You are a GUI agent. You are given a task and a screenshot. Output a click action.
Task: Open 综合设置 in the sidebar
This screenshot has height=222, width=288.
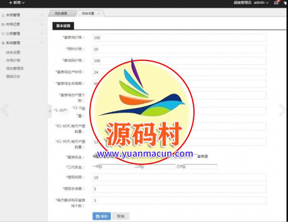13,52
